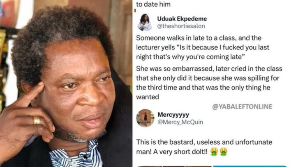Click the @YABALEFTONLINE watermark
Screen dimensions: 296x167
(x=242, y=107)
